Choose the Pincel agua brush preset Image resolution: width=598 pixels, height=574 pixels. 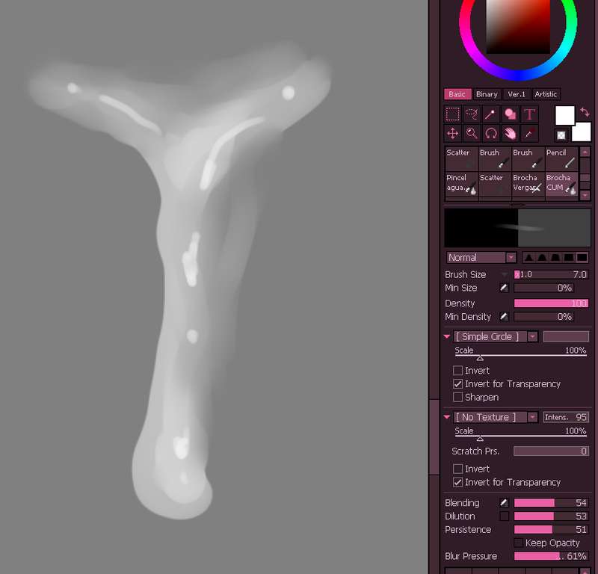[x=461, y=184]
